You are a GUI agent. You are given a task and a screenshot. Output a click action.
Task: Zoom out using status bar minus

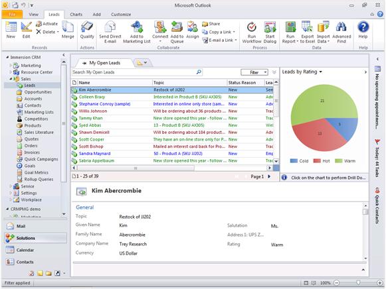point(337,283)
